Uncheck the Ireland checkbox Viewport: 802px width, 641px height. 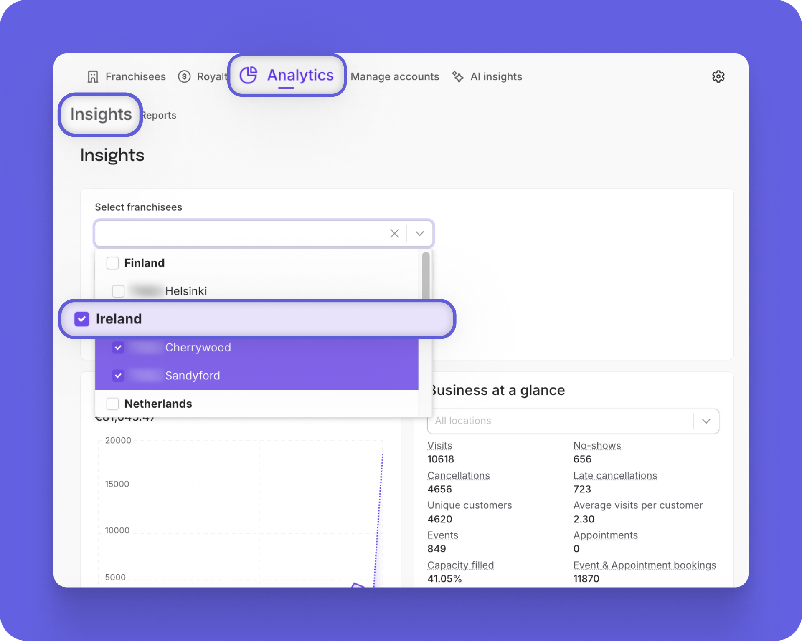pyautogui.click(x=82, y=319)
